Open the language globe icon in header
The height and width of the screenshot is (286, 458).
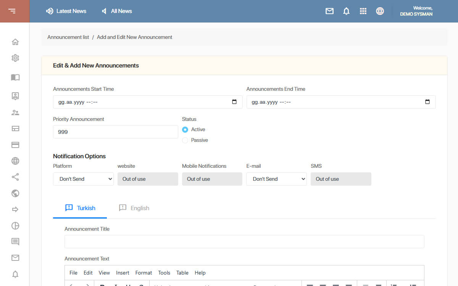tap(380, 11)
